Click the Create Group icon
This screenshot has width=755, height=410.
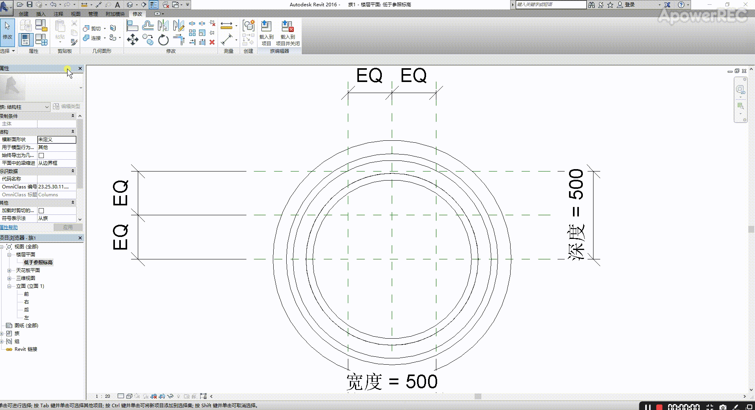tap(248, 26)
